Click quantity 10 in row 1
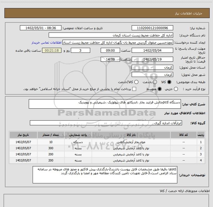213x207 pixels. [51, 142]
